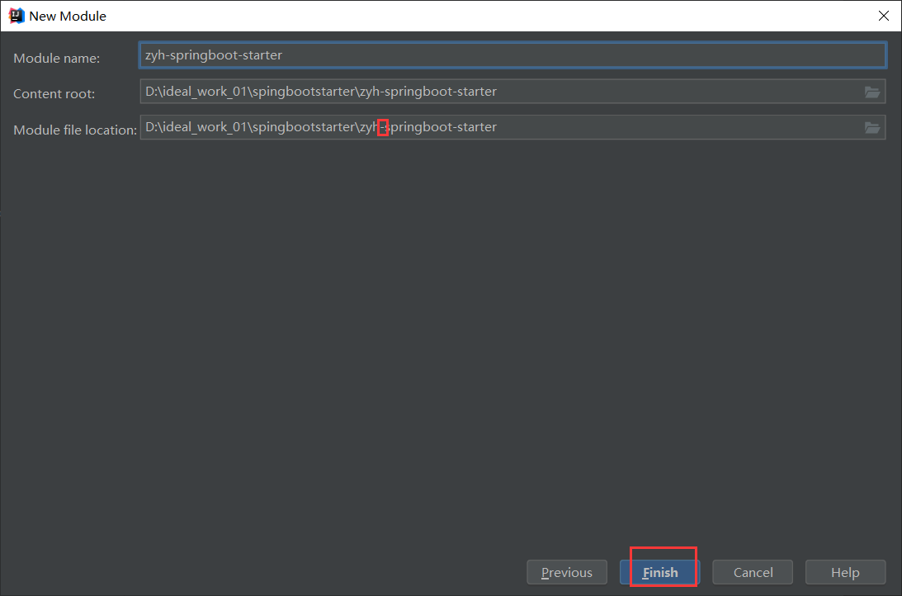
Task: Place cursor on "starter" in Module name field
Action: (261, 55)
